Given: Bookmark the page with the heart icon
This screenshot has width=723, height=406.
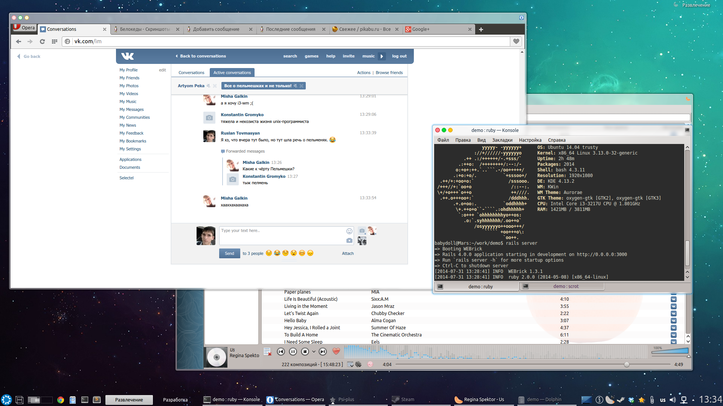Looking at the screenshot, I should 516,41.
